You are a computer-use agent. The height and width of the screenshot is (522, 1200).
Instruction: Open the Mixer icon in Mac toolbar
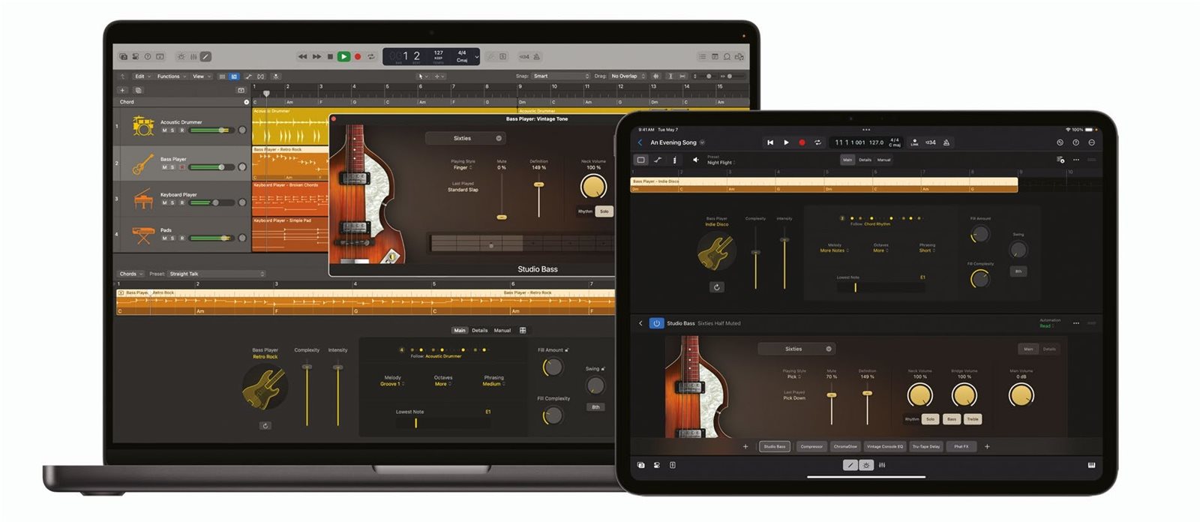coord(193,56)
